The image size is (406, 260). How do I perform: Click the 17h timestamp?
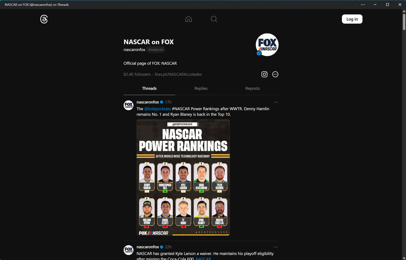[168, 102]
